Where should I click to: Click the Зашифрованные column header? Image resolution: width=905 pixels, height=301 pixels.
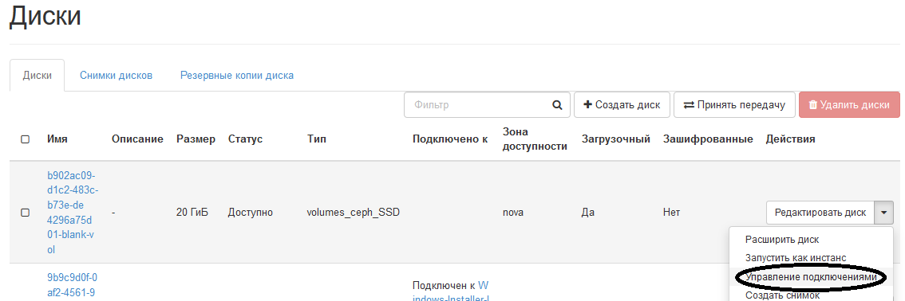pyautogui.click(x=708, y=139)
